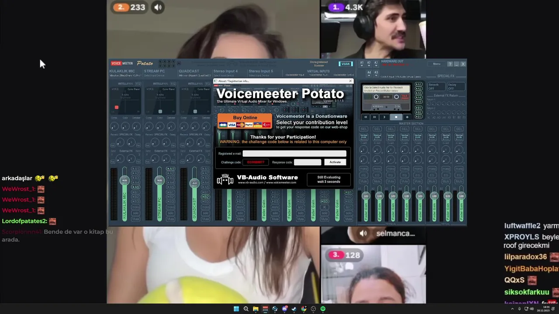Click Normal mode on master bus A1
This screenshot has width=559, height=314.
(363, 136)
